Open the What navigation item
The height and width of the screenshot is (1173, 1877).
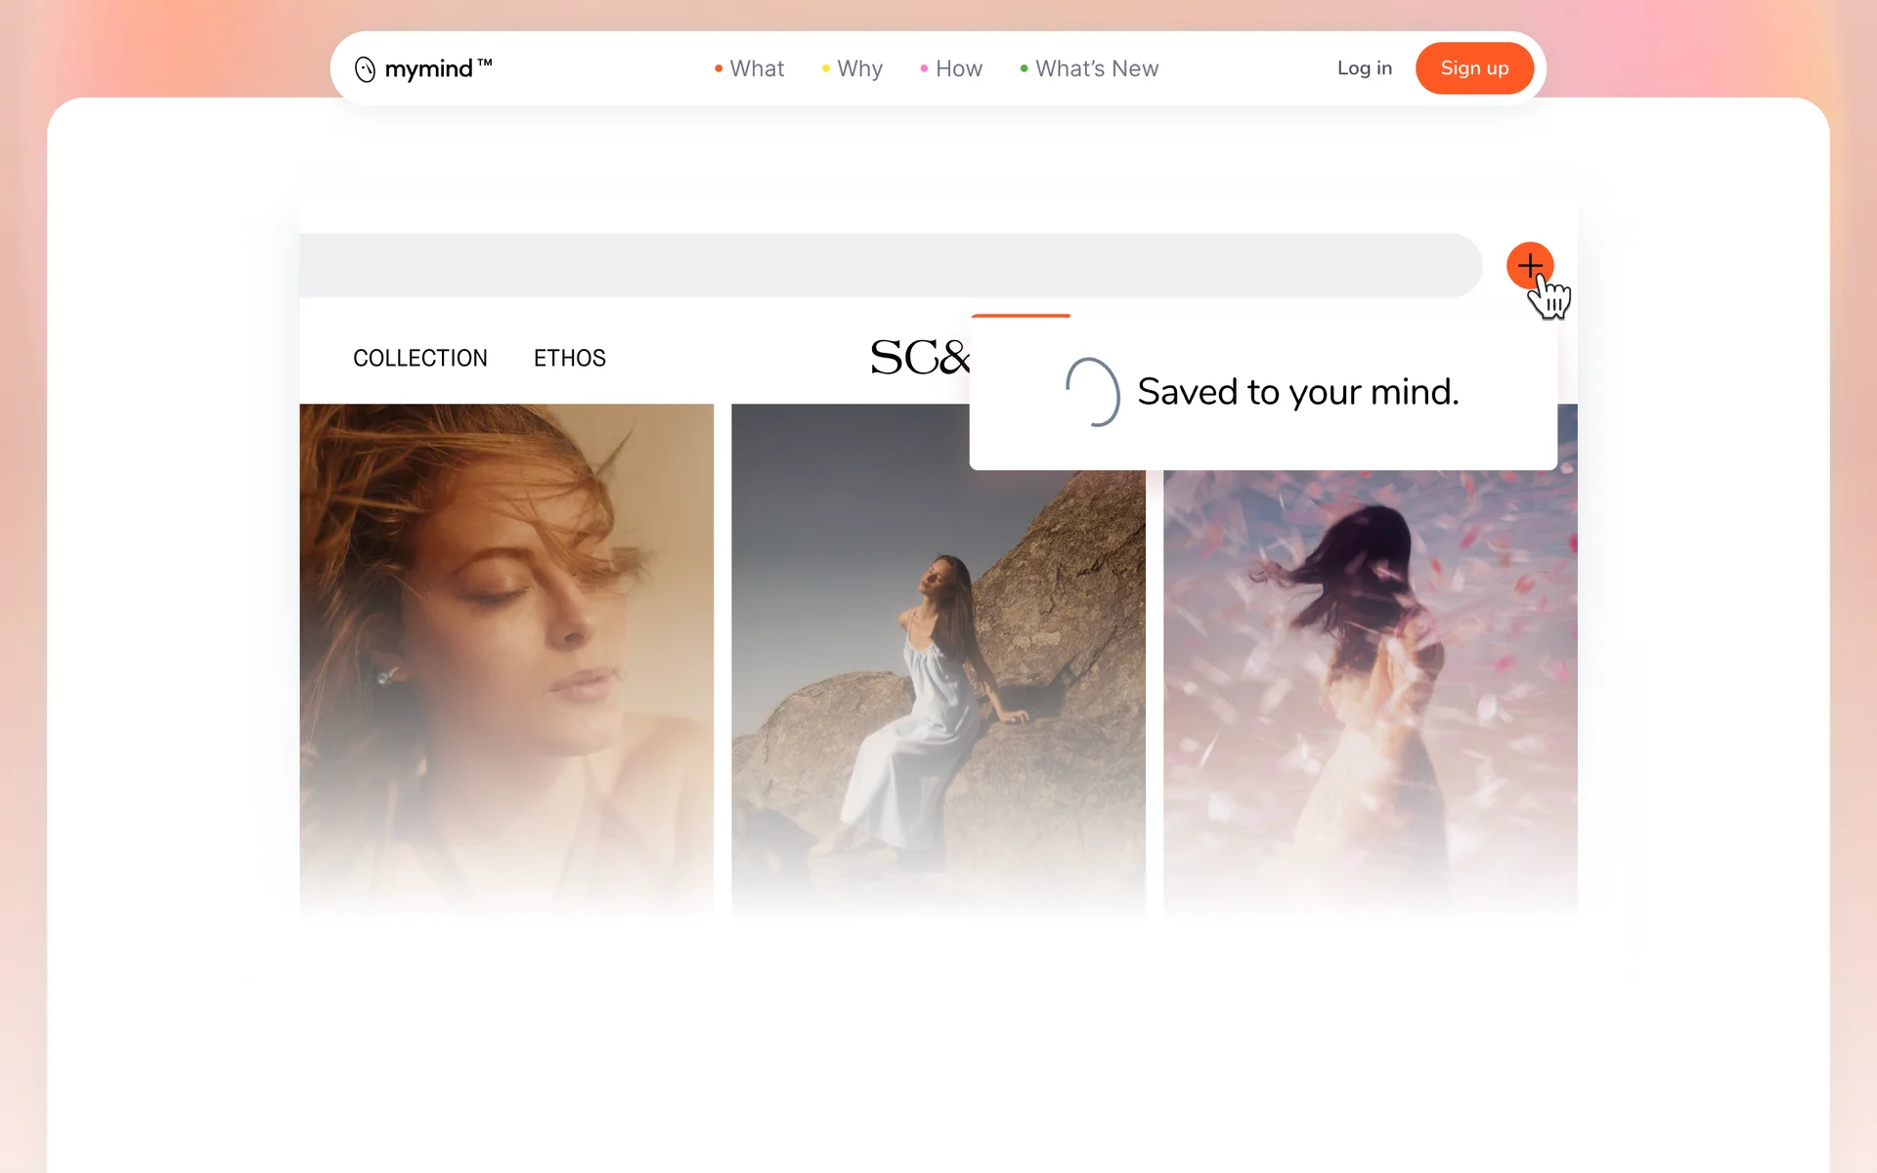point(757,68)
